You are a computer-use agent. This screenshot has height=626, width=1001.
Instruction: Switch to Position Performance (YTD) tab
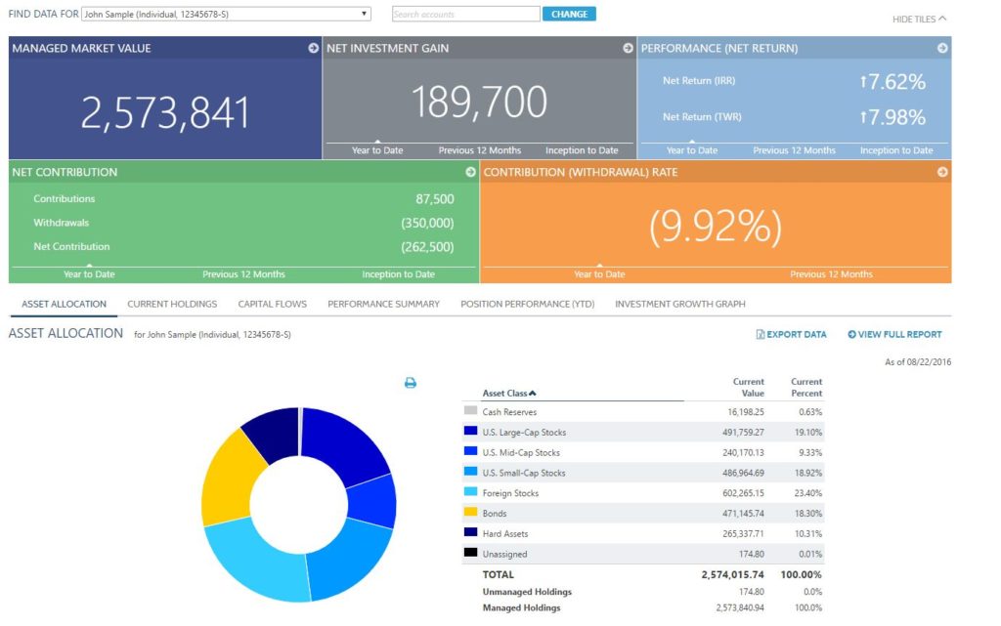[x=527, y=304]
